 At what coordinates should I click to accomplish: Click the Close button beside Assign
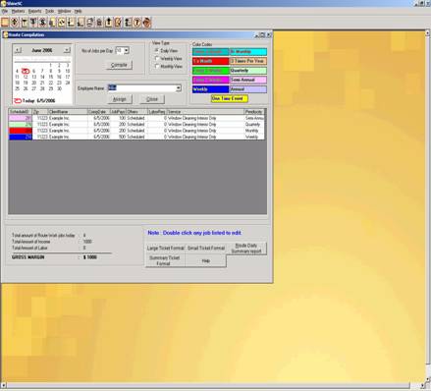point(152,99)
